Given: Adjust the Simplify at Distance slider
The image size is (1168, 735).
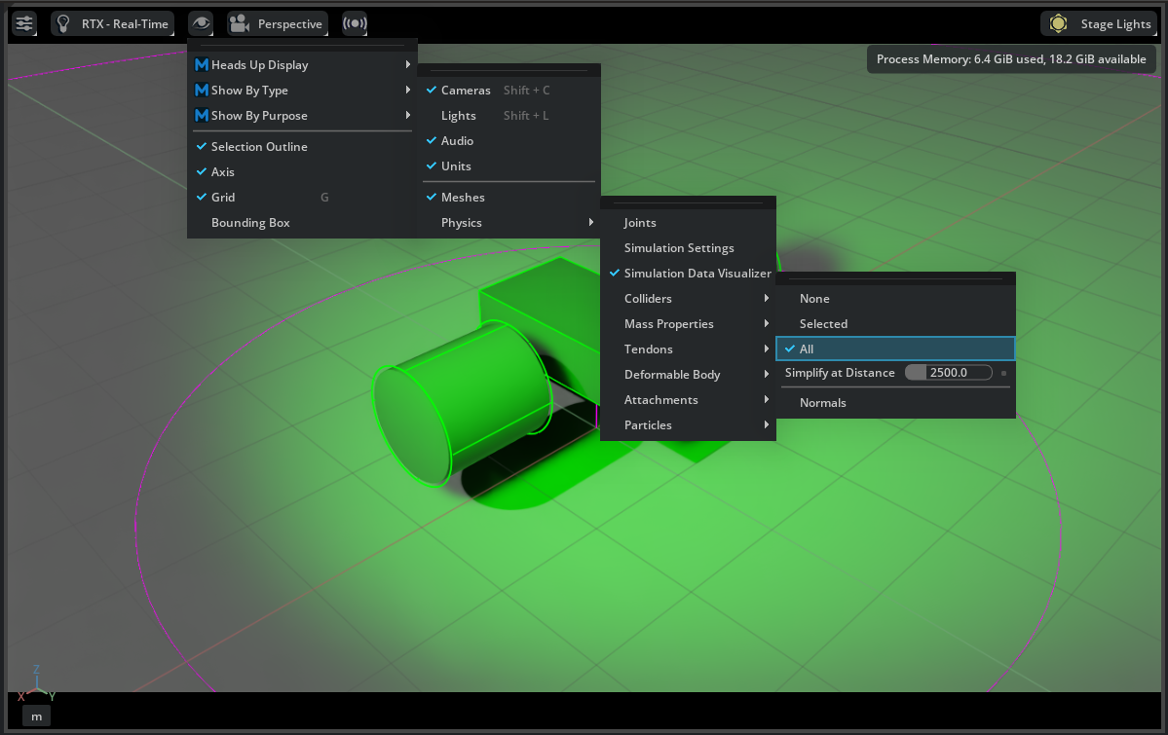Looking at the screenshot, I should pos(948,372).
